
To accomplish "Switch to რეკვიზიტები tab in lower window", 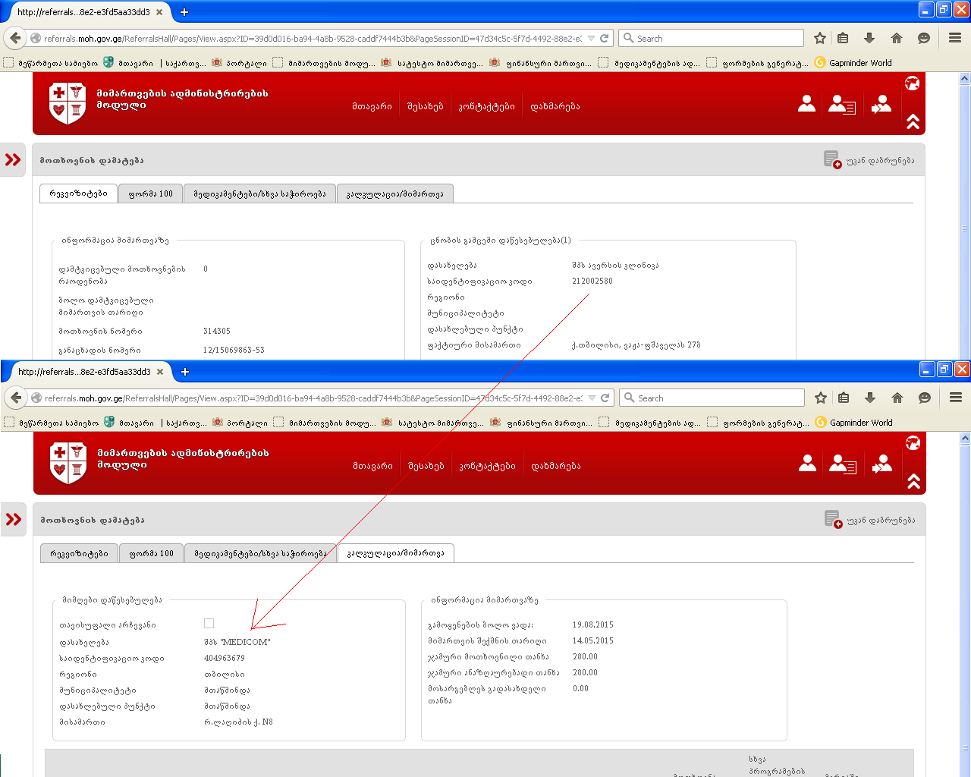I will [x=79, y=554].
